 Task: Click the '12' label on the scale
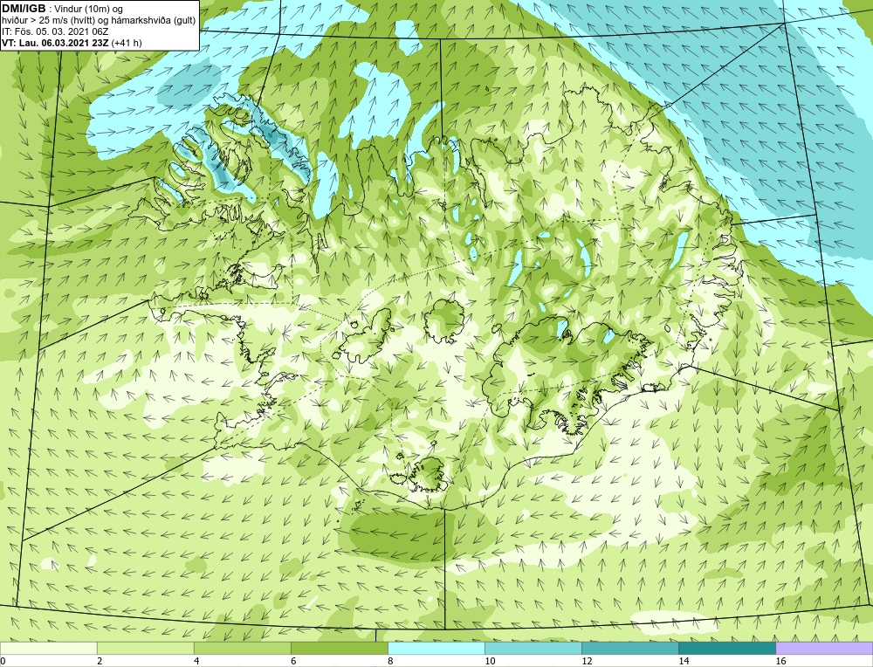pos(587,662)
